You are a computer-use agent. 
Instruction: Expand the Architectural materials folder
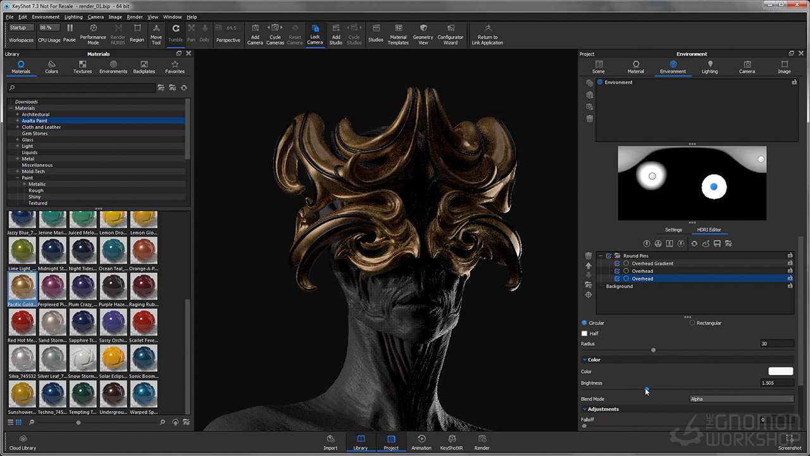[18, 115]
